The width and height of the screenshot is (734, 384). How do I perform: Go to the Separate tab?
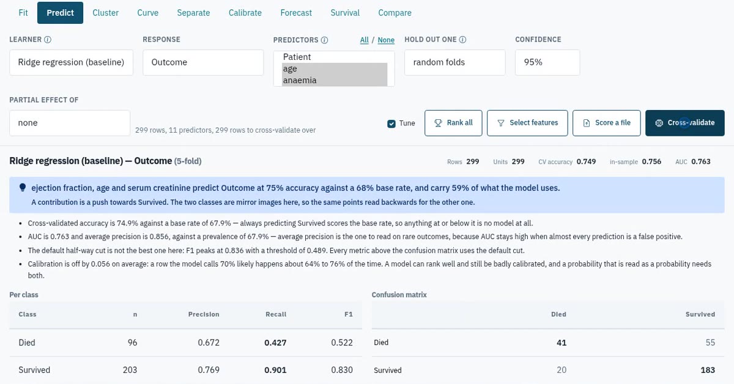coord(193,13)
